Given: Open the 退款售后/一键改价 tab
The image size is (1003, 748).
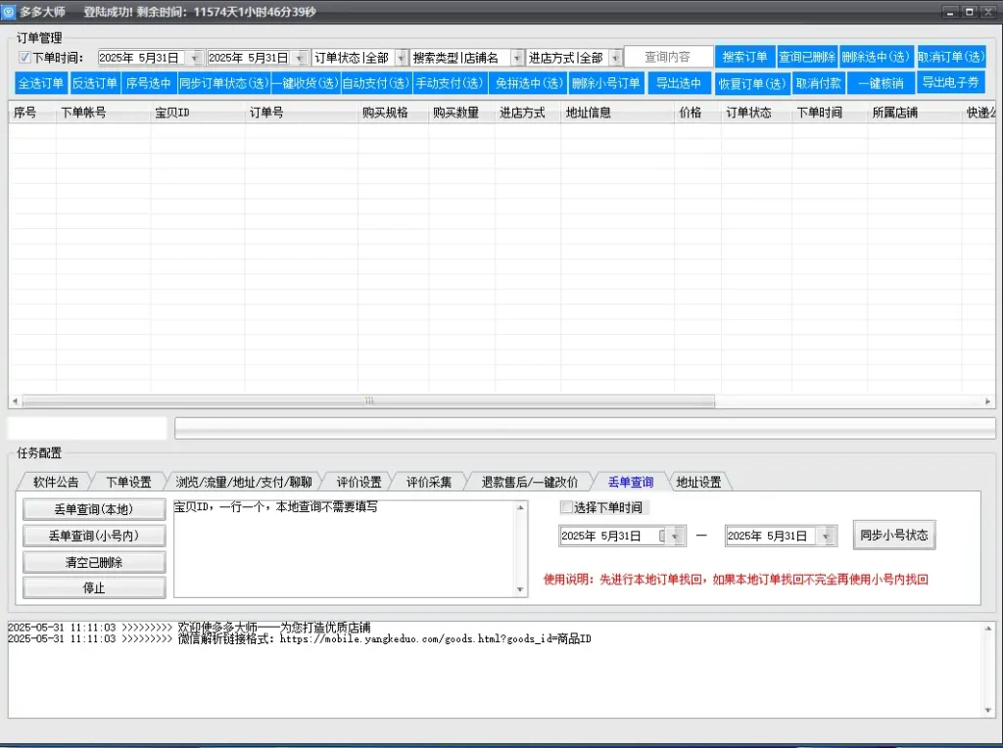Looking at the screenshot, I should tap(530, 482).
